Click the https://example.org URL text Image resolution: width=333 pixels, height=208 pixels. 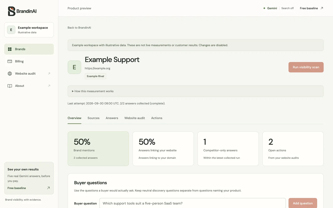(x=98, y=68)
